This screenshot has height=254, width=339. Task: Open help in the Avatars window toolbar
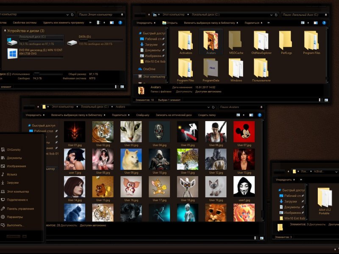[260, 115]
